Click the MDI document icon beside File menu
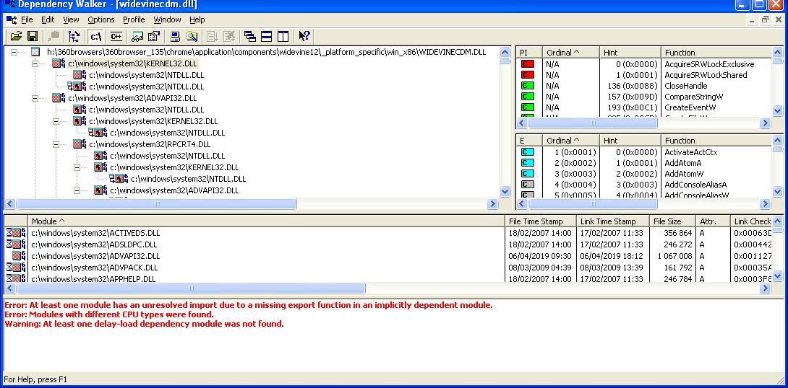 point(12,19)
